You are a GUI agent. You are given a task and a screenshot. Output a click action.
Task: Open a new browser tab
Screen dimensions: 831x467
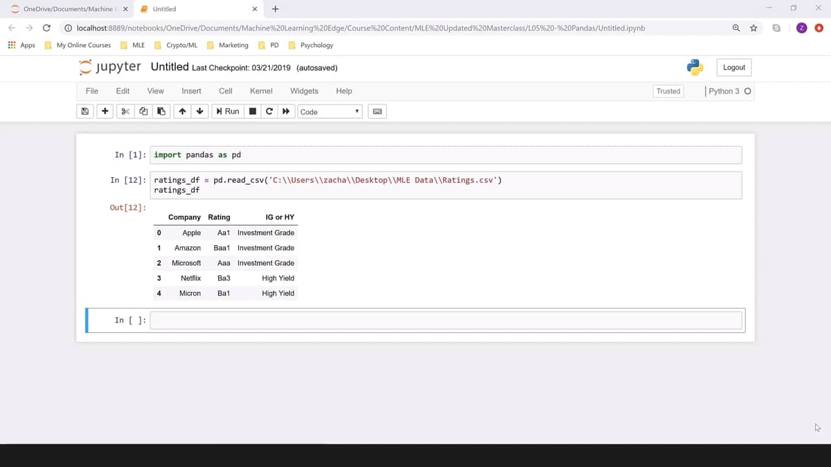276,9
